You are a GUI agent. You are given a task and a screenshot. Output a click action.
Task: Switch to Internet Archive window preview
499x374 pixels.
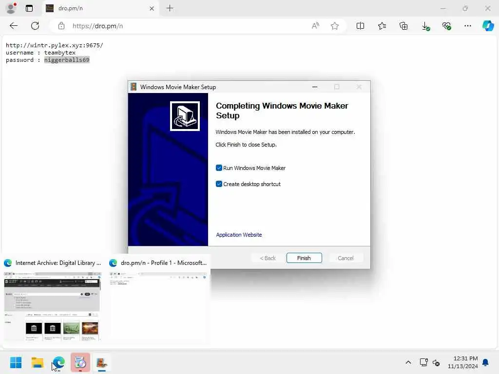(53, 306)
